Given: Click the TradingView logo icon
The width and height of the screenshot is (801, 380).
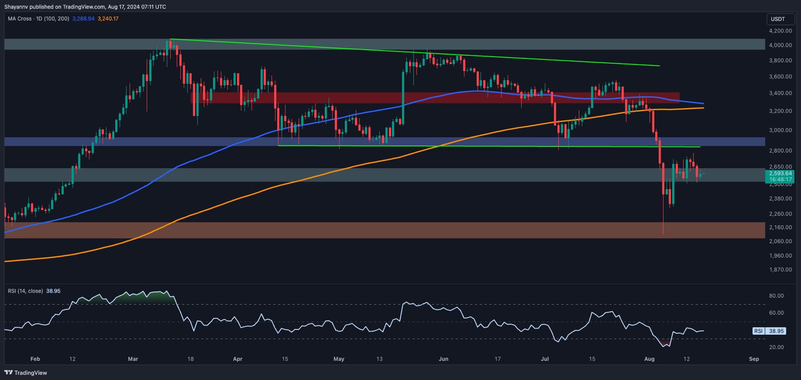Looking at the screenshot, I should click(x=8, y=373).
